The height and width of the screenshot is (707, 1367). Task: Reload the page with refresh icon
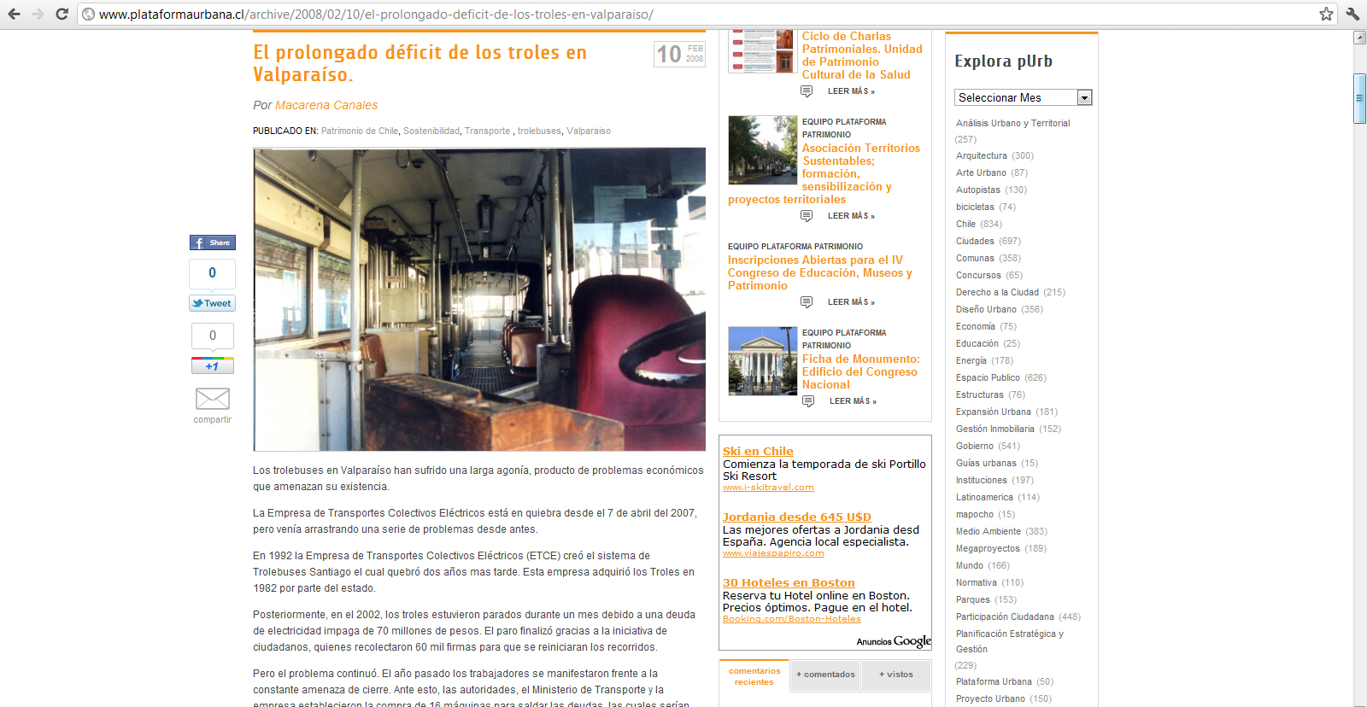click(x=62, y=14)
